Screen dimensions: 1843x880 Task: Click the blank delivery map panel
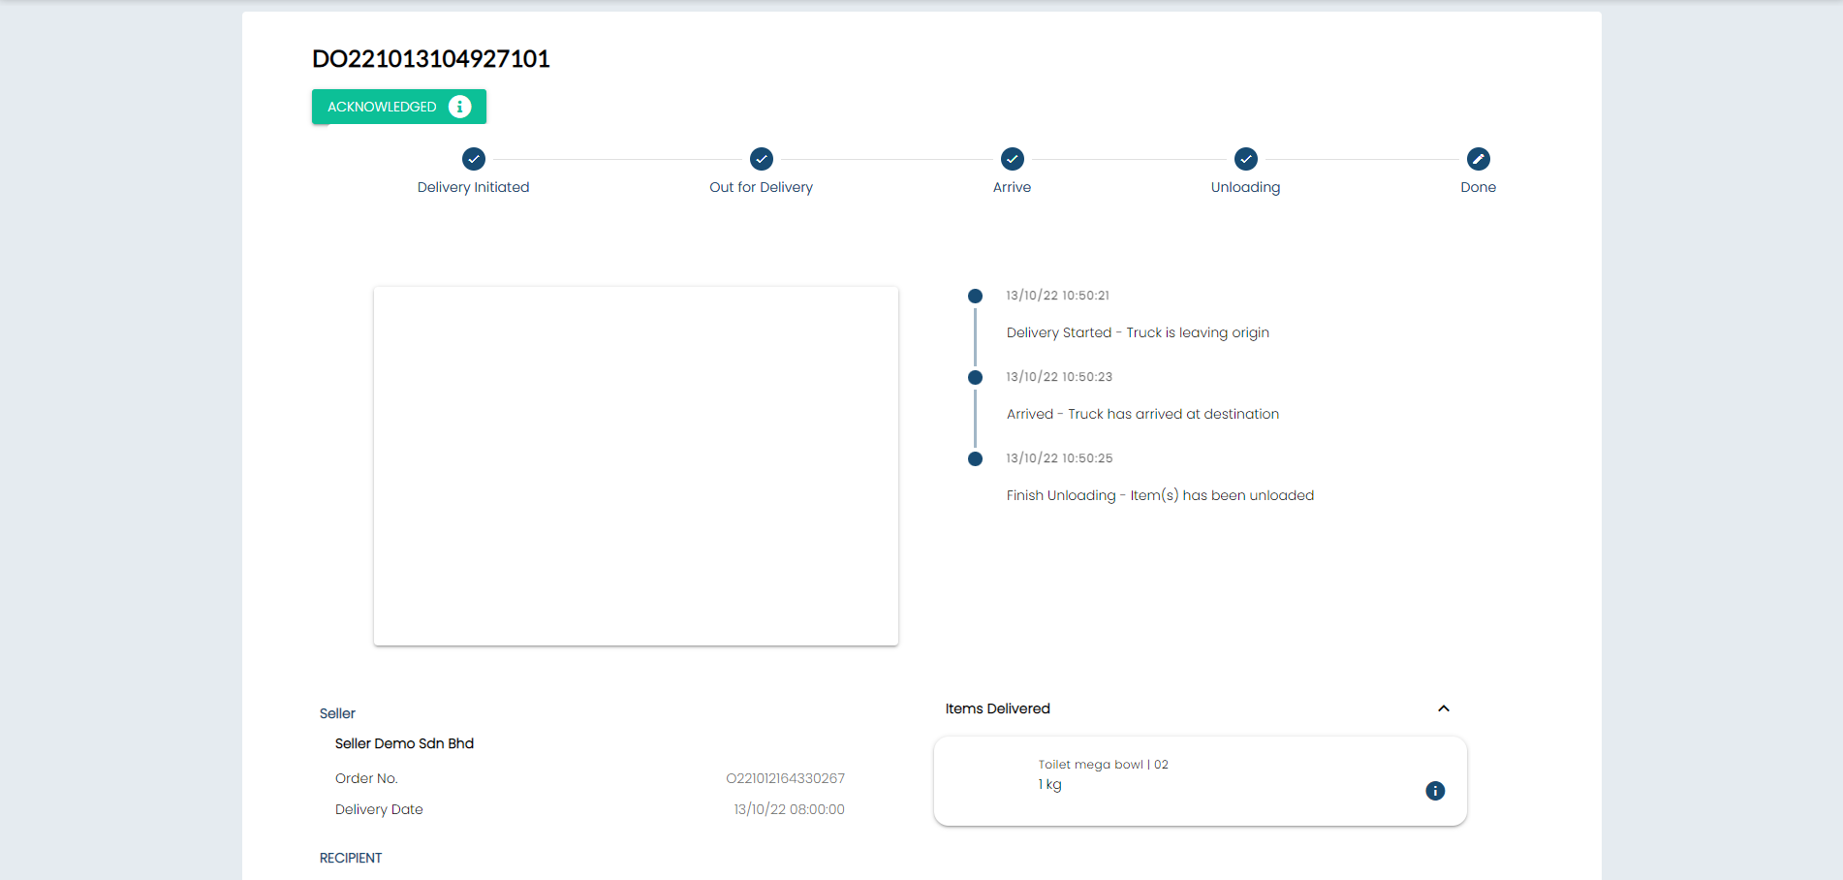click(x=636, y=465)
